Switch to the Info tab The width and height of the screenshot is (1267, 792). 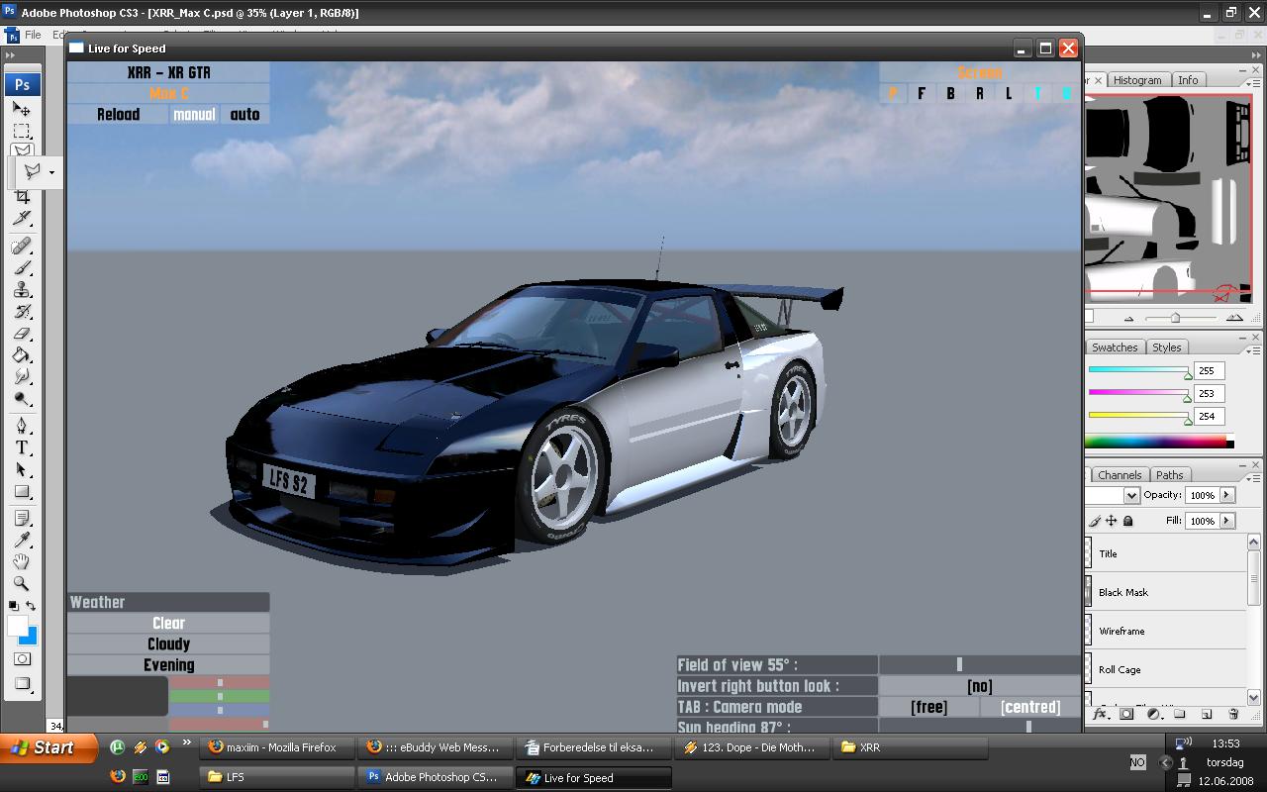[1188, 80]
